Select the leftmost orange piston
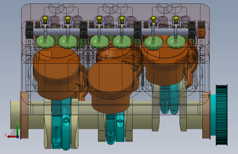The image size is (238, 154). tap(57, 73)
